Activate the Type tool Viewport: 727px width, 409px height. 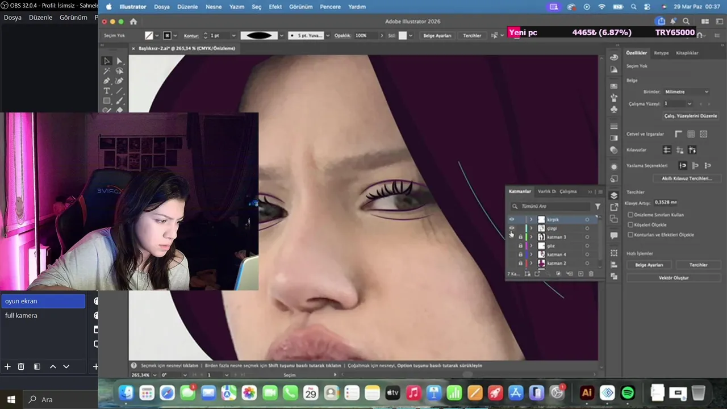click(107, 91)
